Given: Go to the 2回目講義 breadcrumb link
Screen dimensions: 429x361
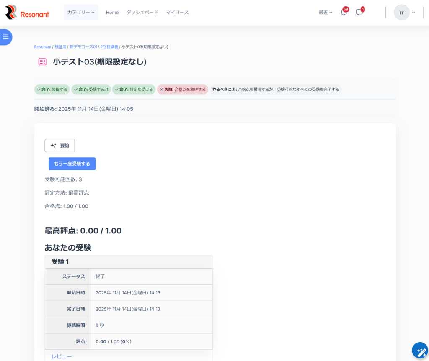Looking at the screenshot, I should point(109,47).
